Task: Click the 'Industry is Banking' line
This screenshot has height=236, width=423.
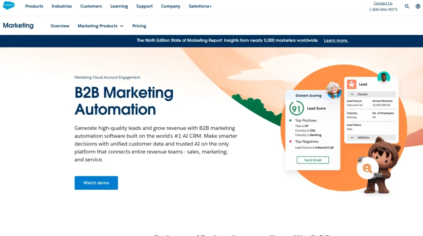Action: tap(308, 135)
